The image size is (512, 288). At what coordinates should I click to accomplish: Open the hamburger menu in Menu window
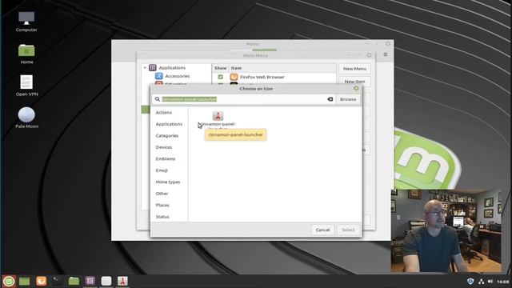(386, 54)
